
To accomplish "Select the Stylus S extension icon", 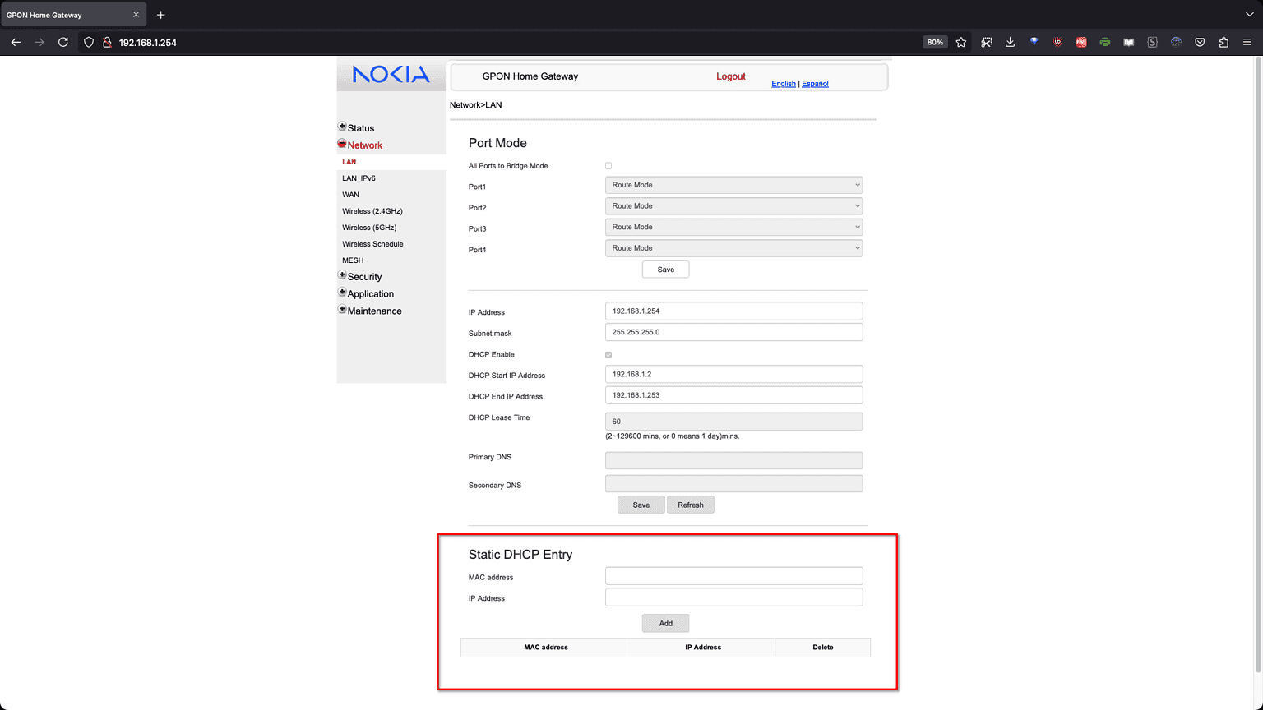I will pyautogui.click(x=1151, y=42).
